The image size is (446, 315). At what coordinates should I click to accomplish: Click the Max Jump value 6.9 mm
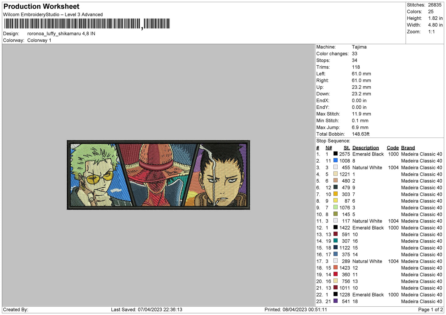pyautogui.click(x=360, y=127)
